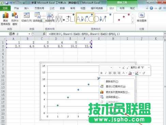Screen dimensions: 166x125
Task: Choose 选择数据(E) in context menu
Action: coord(117,97)
